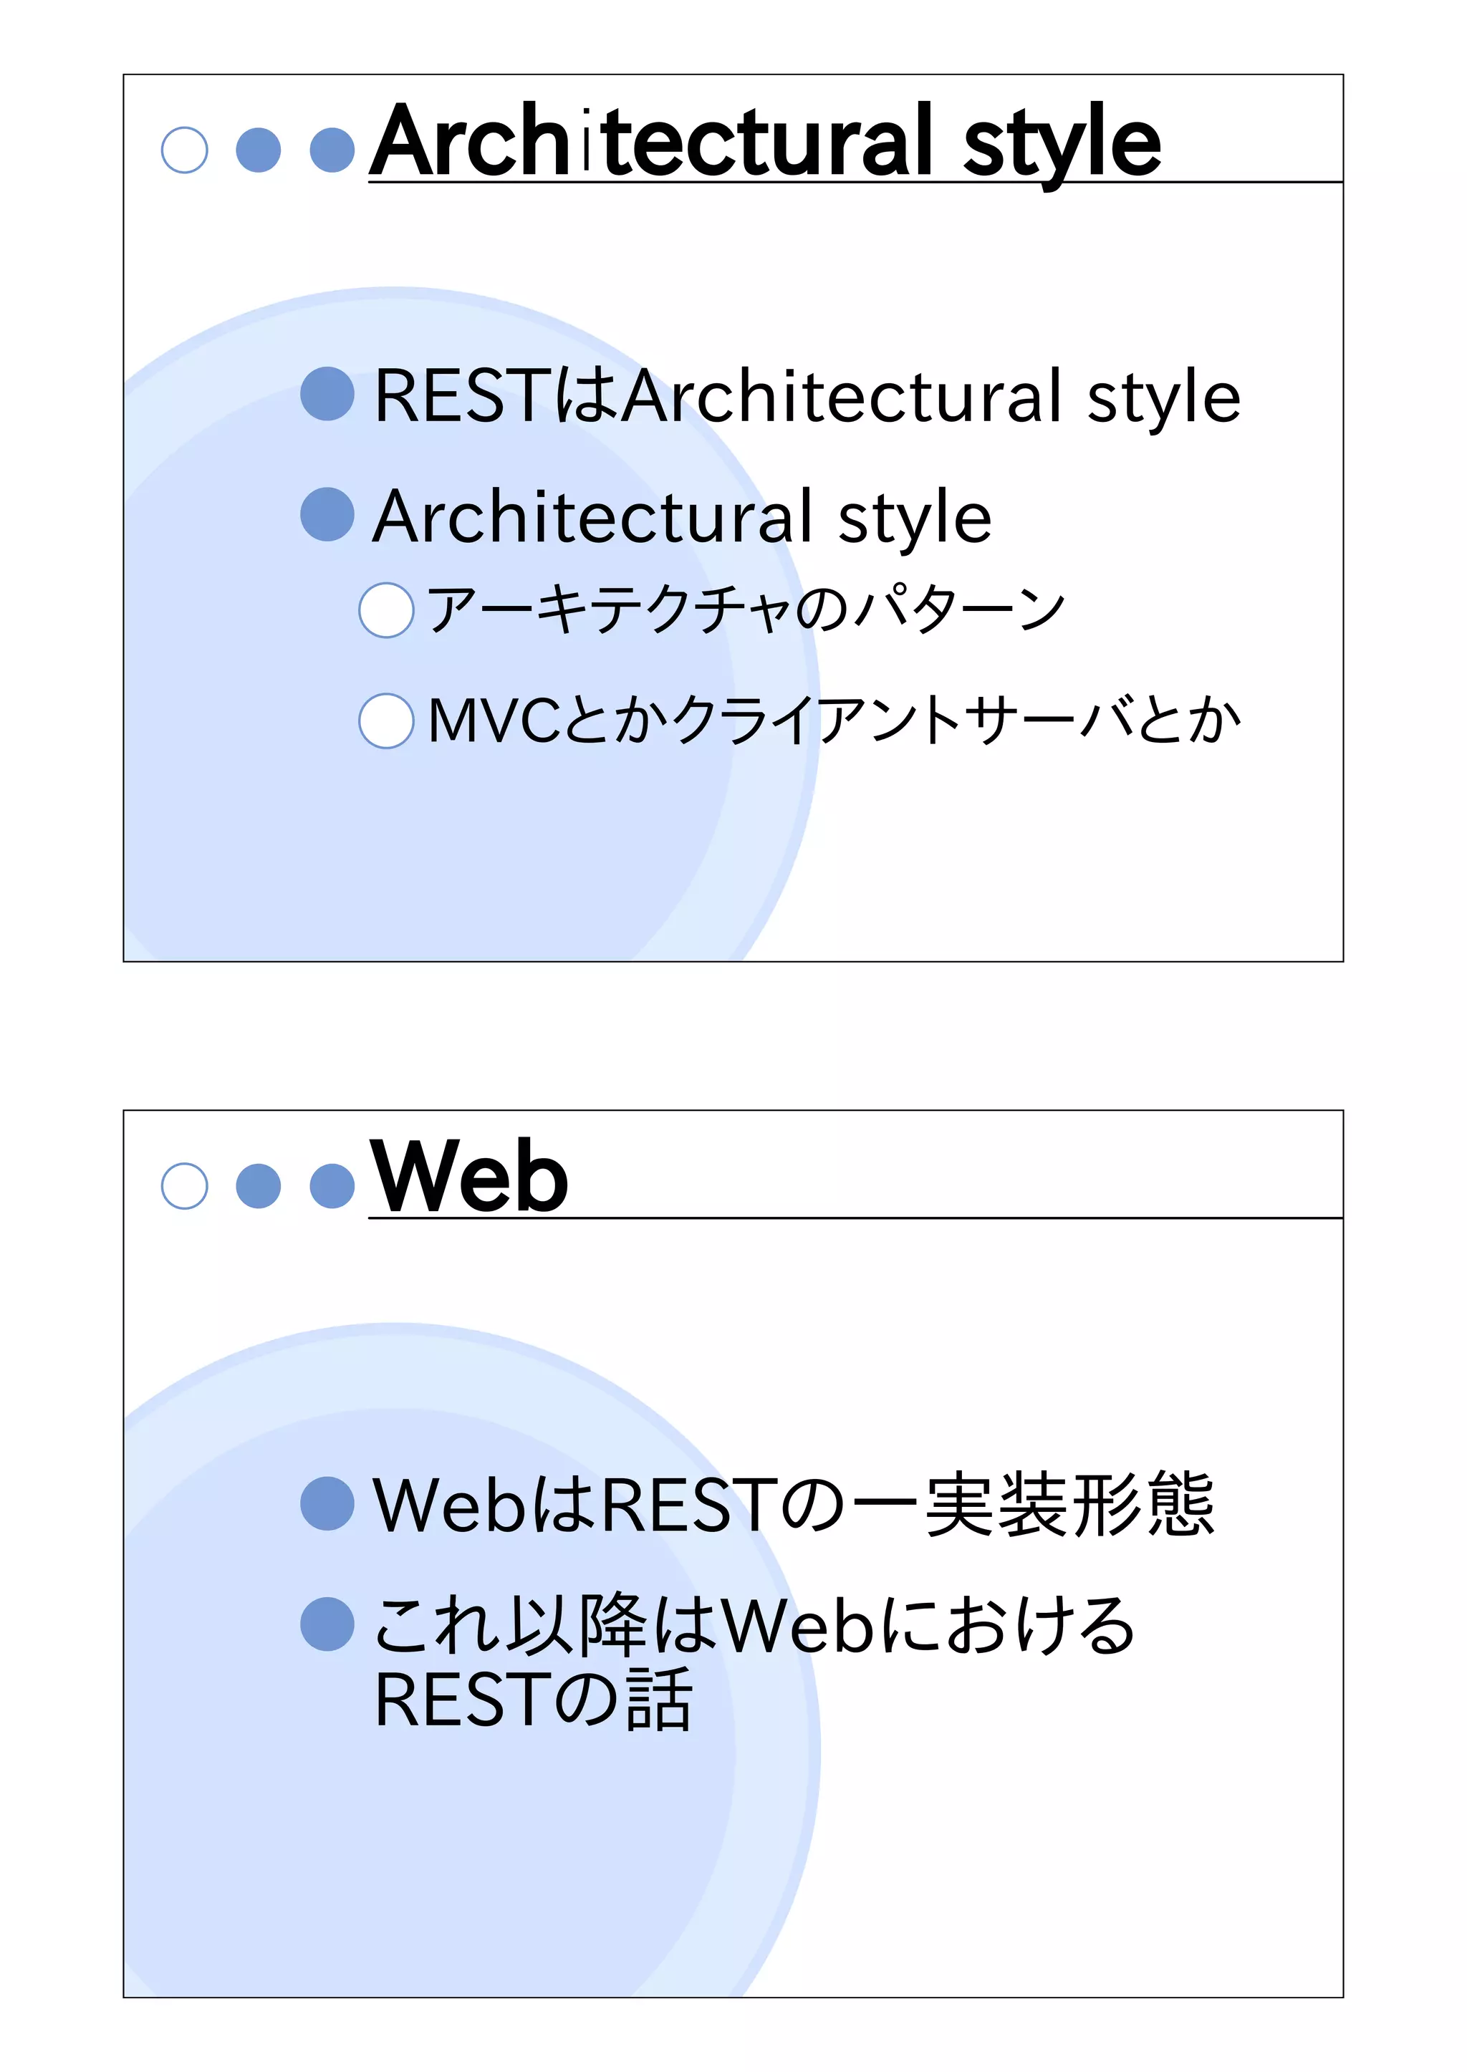Click the hollow circle beside the Web title
1467x2072 pixels.
click(184, 1185)
